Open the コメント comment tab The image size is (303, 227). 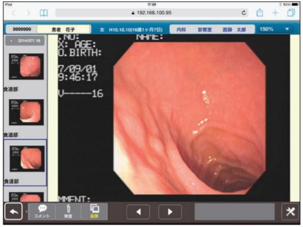coord(42,212)
